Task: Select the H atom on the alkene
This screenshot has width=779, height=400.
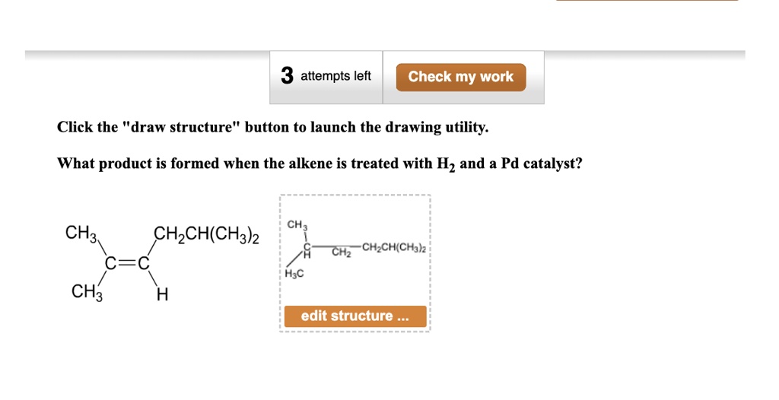Action: pyautogui.click(x=162, y=296)
